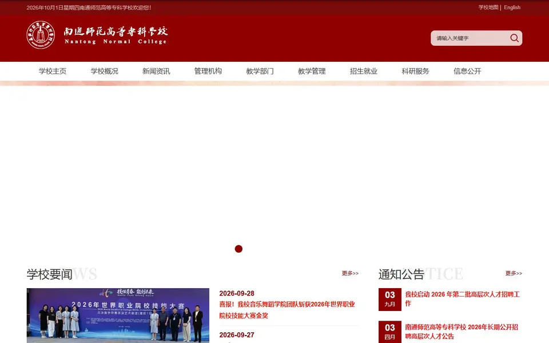The width and height of the screenshot is (549, 343).
Task: Open the 喜报 music dance team gold news
Action: tap(287, 310)
